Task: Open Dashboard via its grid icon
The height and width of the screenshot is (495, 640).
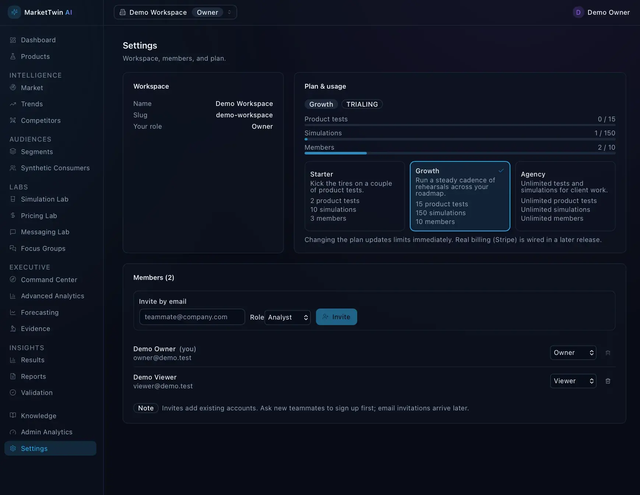Action: pyautogui.click(x=13, y=40)
